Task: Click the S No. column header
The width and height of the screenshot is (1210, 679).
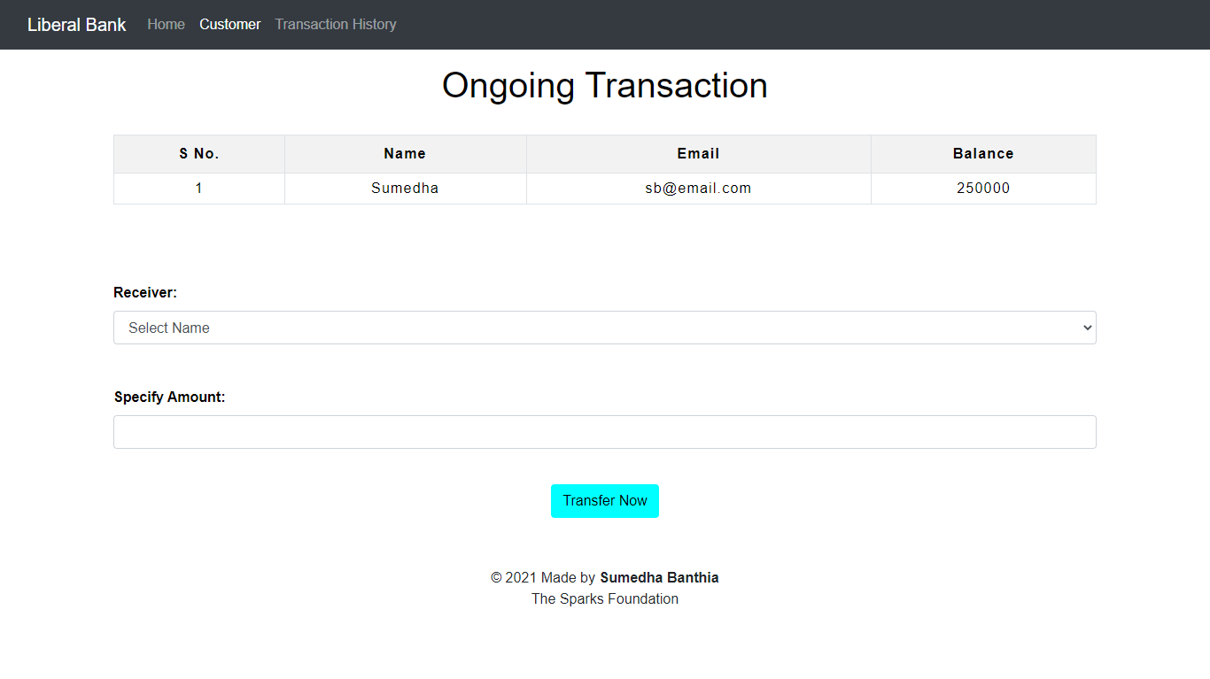Action: pyautogui.click(x=198, y=153)
